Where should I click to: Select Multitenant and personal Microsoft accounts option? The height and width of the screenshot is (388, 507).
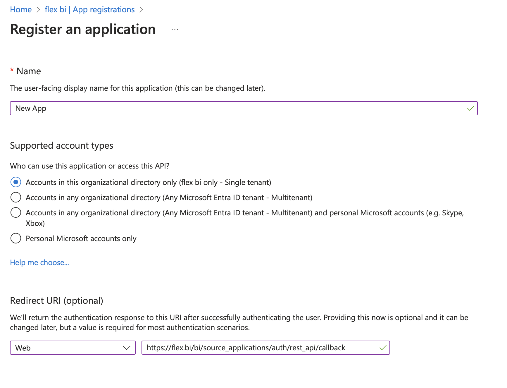coord(16,212)
